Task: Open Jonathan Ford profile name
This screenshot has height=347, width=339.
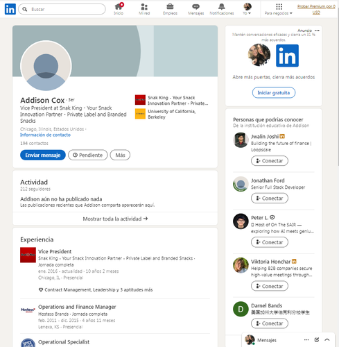Action: tap(268, 180)
